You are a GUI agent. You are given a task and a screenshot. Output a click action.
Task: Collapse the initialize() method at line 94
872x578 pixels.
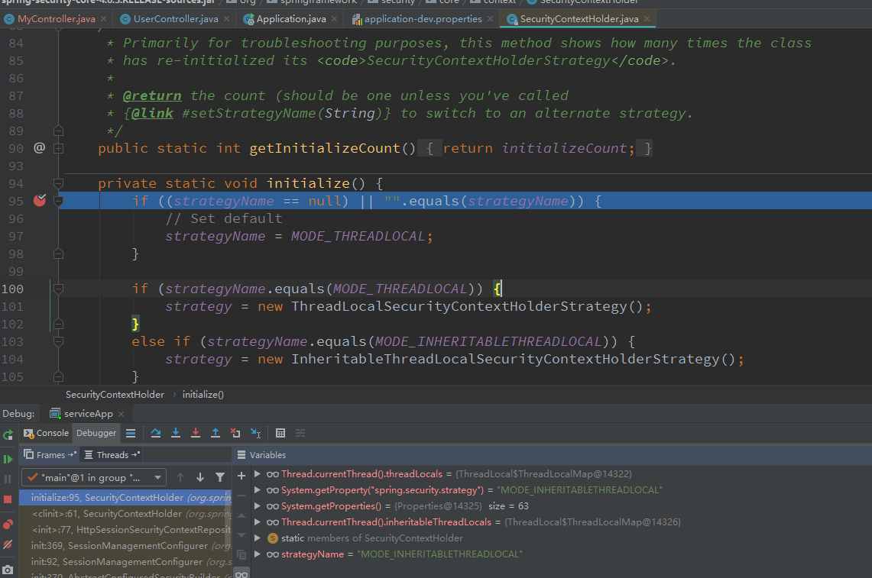[58, 183]
